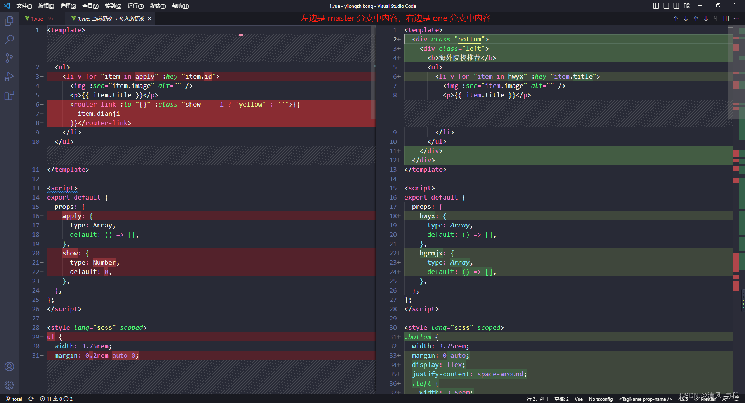Open the Accounts menu icon
The image size is (745, 403).
[9, 367]
